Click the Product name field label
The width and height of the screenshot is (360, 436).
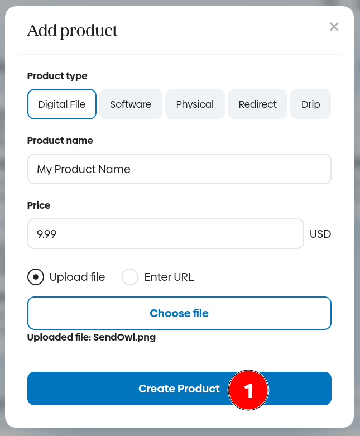tap(60, 141)
